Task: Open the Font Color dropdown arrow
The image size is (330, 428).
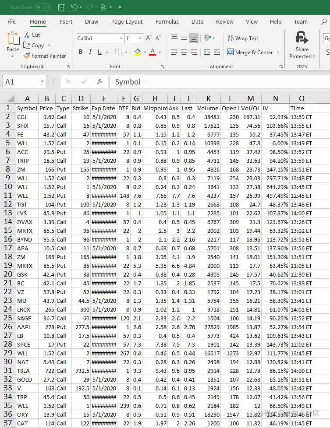Action: pos(160,52)
